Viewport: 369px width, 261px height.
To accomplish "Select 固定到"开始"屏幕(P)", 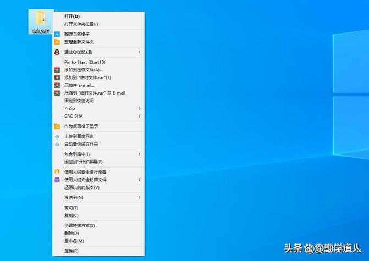I will pos(98,162).
